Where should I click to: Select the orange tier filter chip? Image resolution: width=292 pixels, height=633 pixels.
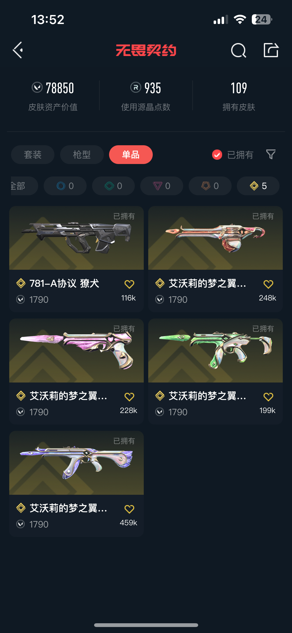click(x=210, y=186)
